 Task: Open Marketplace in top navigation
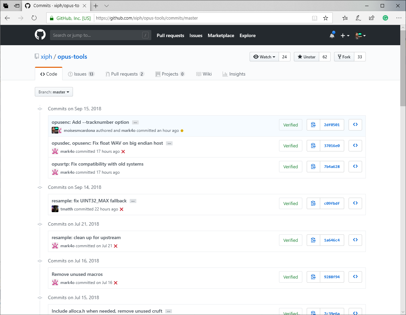(221, 35)
